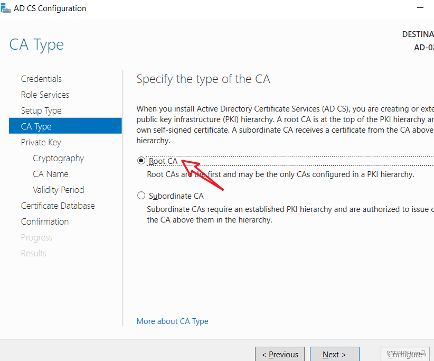Select the CA Type step

click(x=65, y=126)
